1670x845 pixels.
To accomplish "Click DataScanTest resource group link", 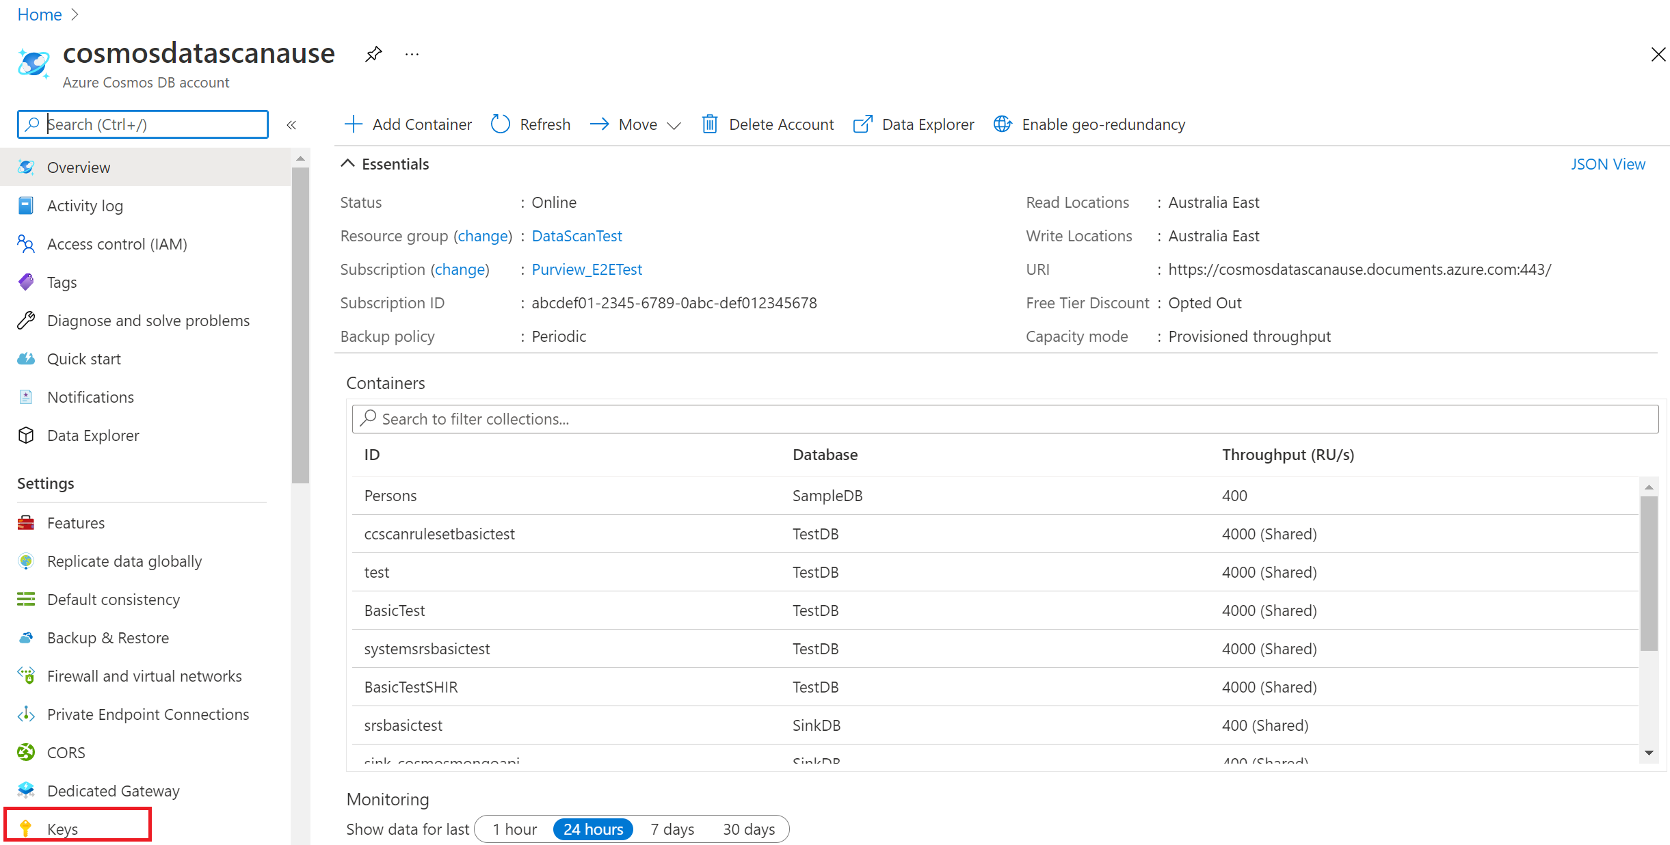I will point(576,235).
